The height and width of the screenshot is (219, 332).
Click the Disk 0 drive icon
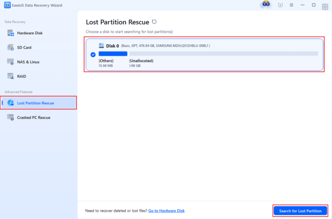101,46
